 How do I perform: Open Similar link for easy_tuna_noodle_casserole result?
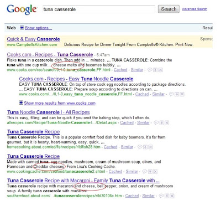(159, 94)
